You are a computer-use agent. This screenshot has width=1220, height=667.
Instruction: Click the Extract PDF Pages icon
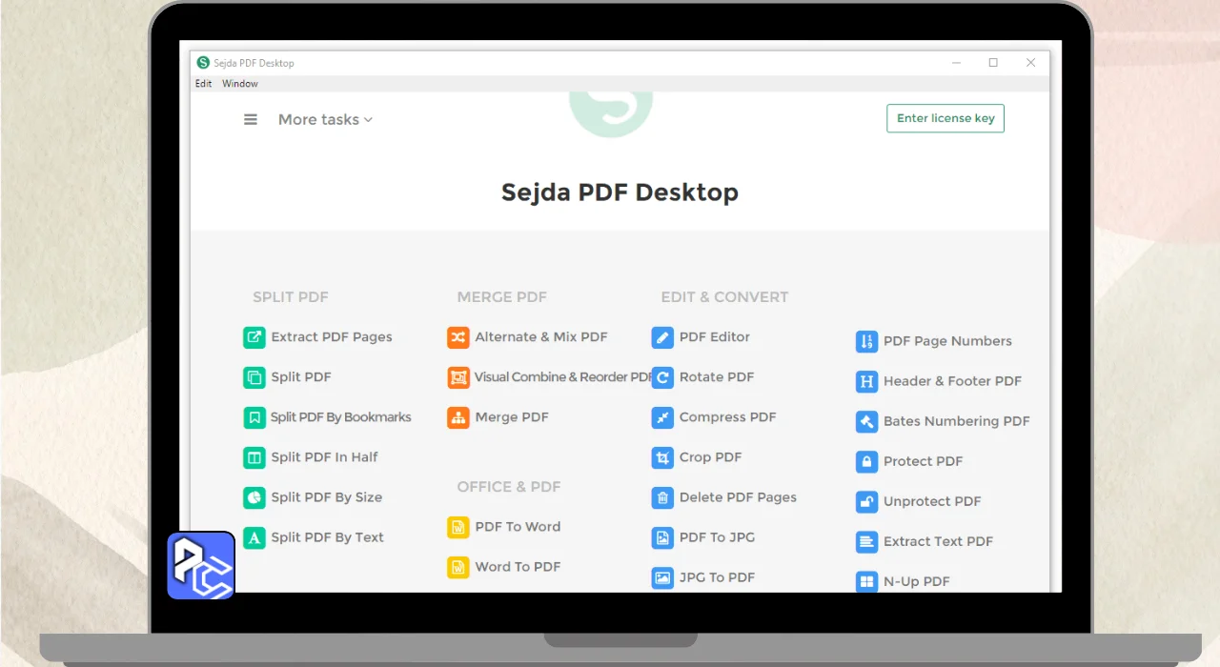click(x=254, y=337)
